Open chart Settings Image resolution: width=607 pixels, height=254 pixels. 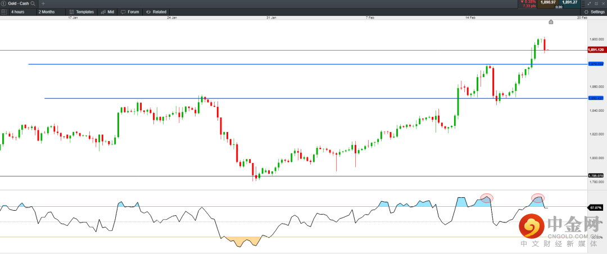594,12
